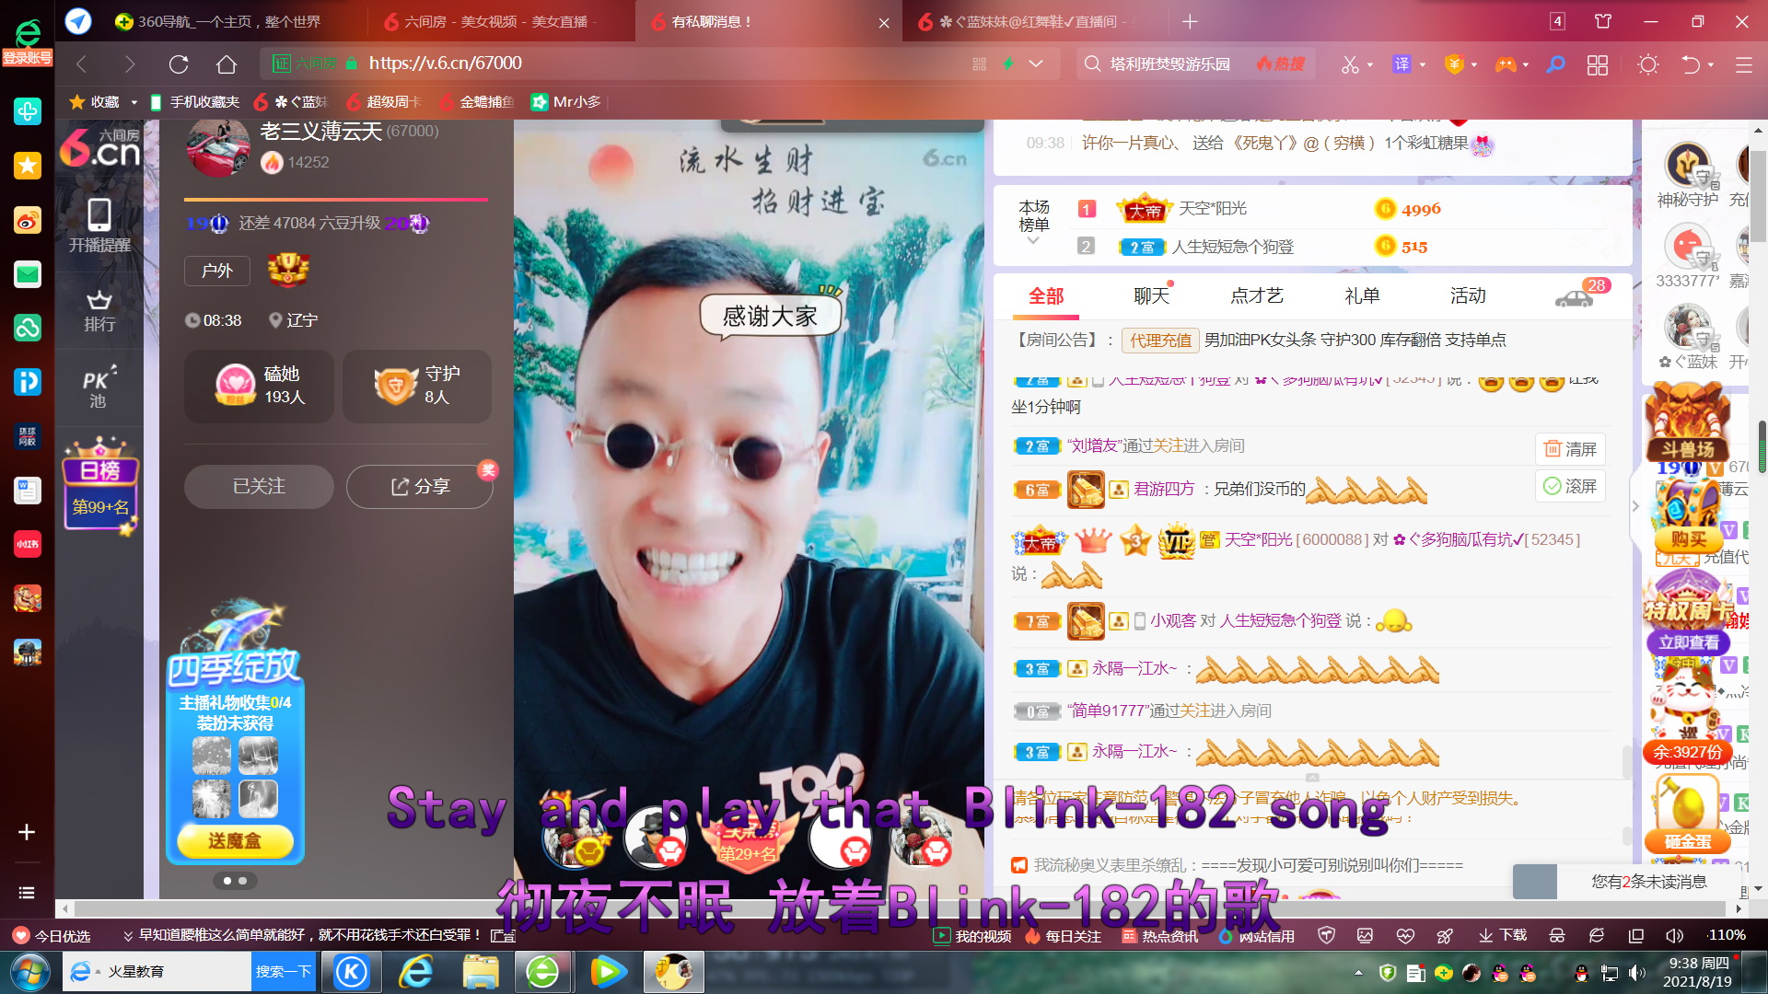Toggle the status bar sound icon
Screen dimensions: 1768x994
(1675, 935)
